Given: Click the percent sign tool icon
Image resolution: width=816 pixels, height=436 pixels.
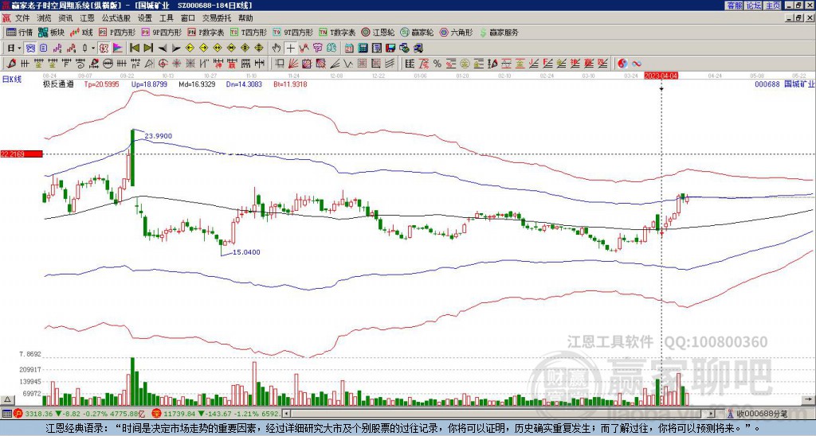Looking at the screenshot, I should (x=437, y=64).
